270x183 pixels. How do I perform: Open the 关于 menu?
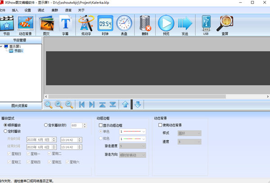pos(81,10)
